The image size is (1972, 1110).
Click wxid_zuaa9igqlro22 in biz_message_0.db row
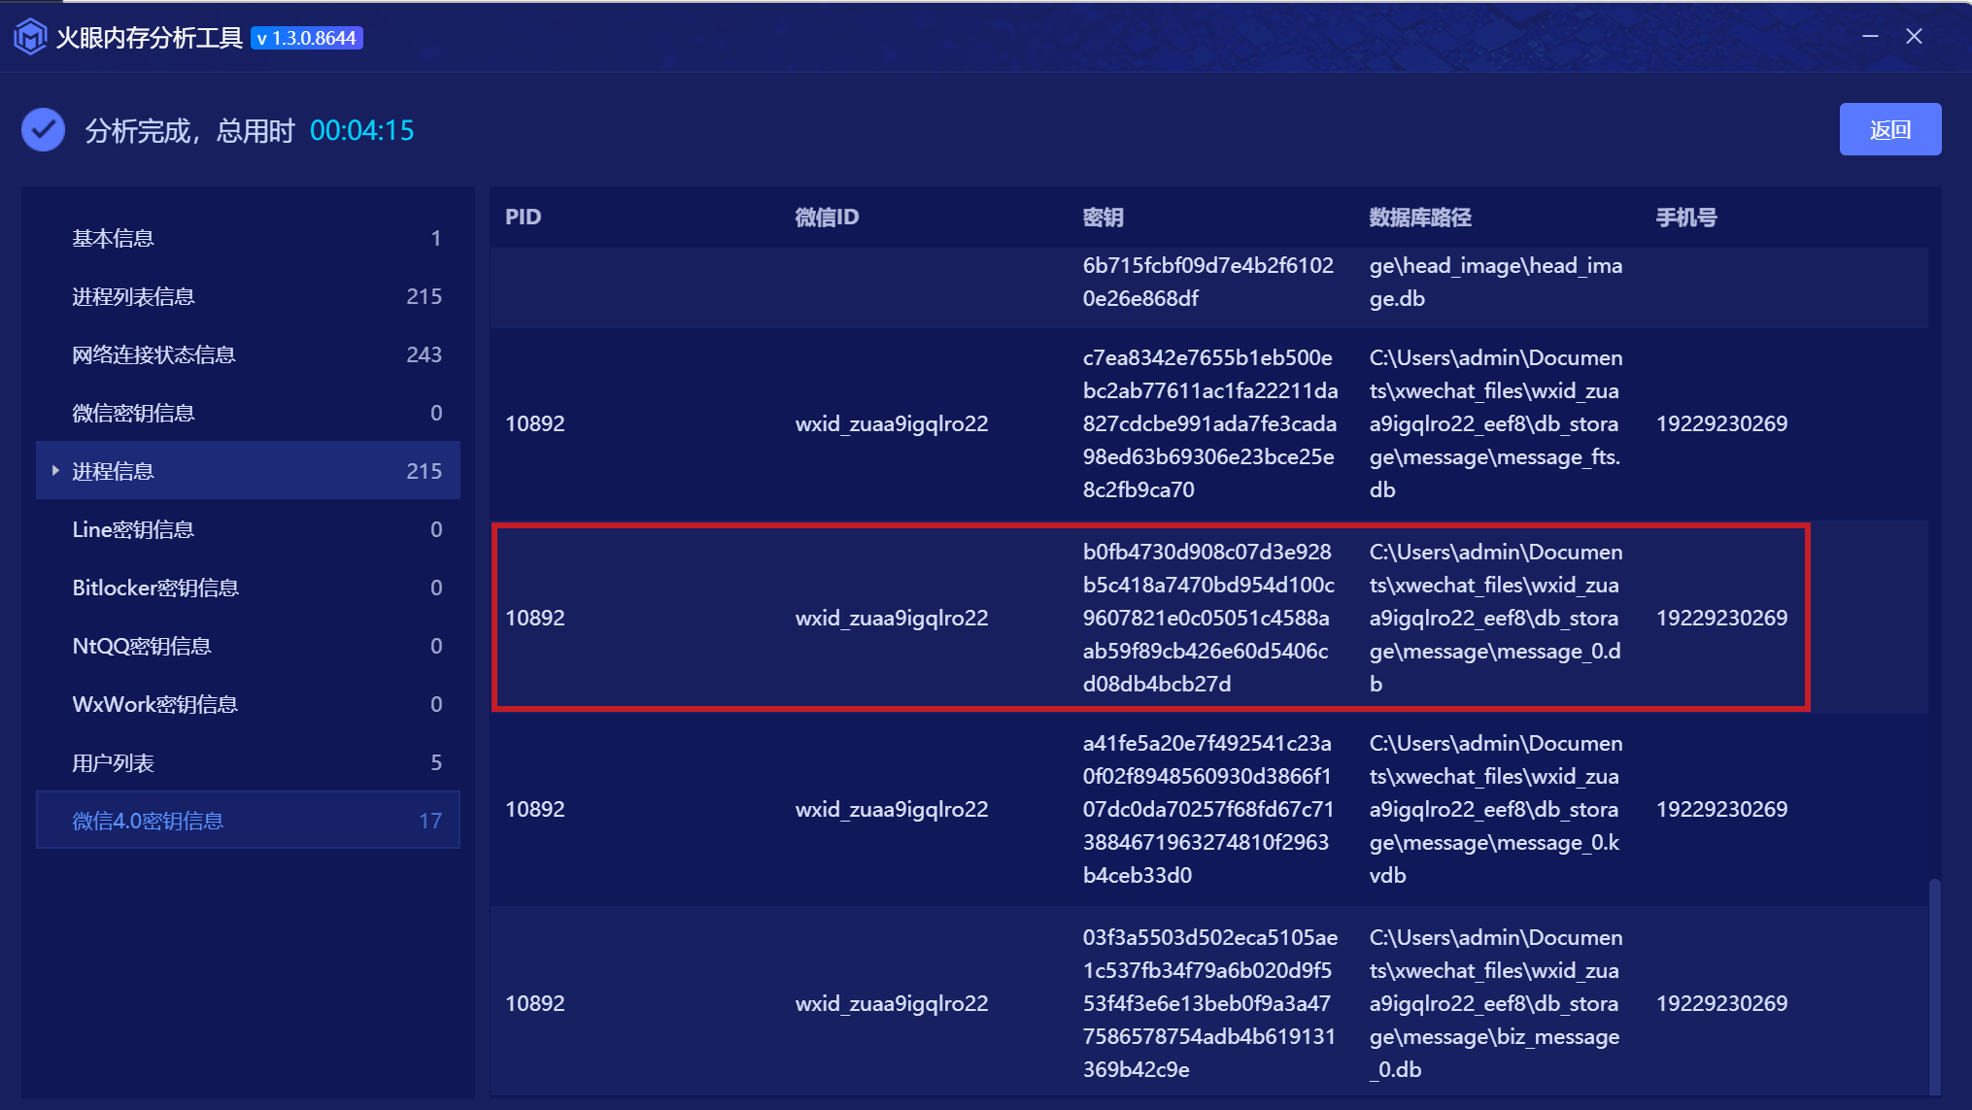(x=892, y=1003)
